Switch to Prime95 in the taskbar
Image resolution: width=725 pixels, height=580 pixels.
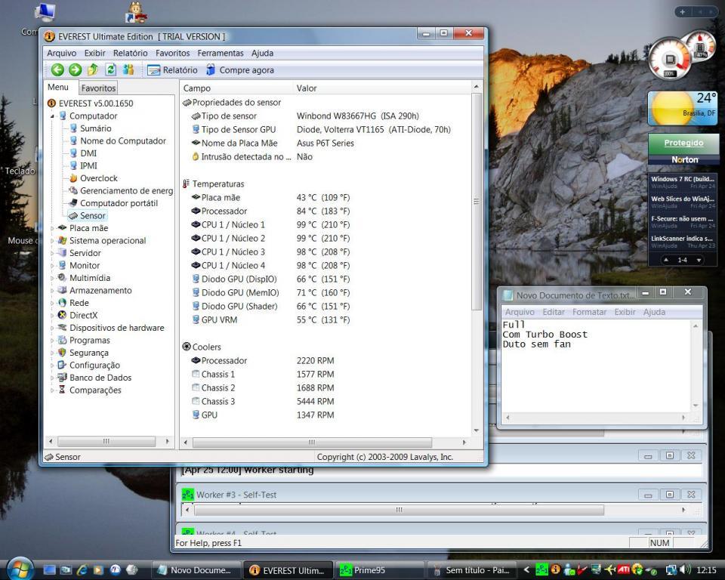[378, 570]
